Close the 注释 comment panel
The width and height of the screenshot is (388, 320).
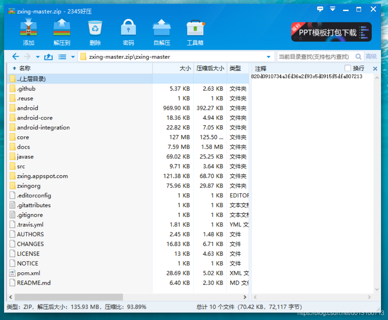(375, 68)
